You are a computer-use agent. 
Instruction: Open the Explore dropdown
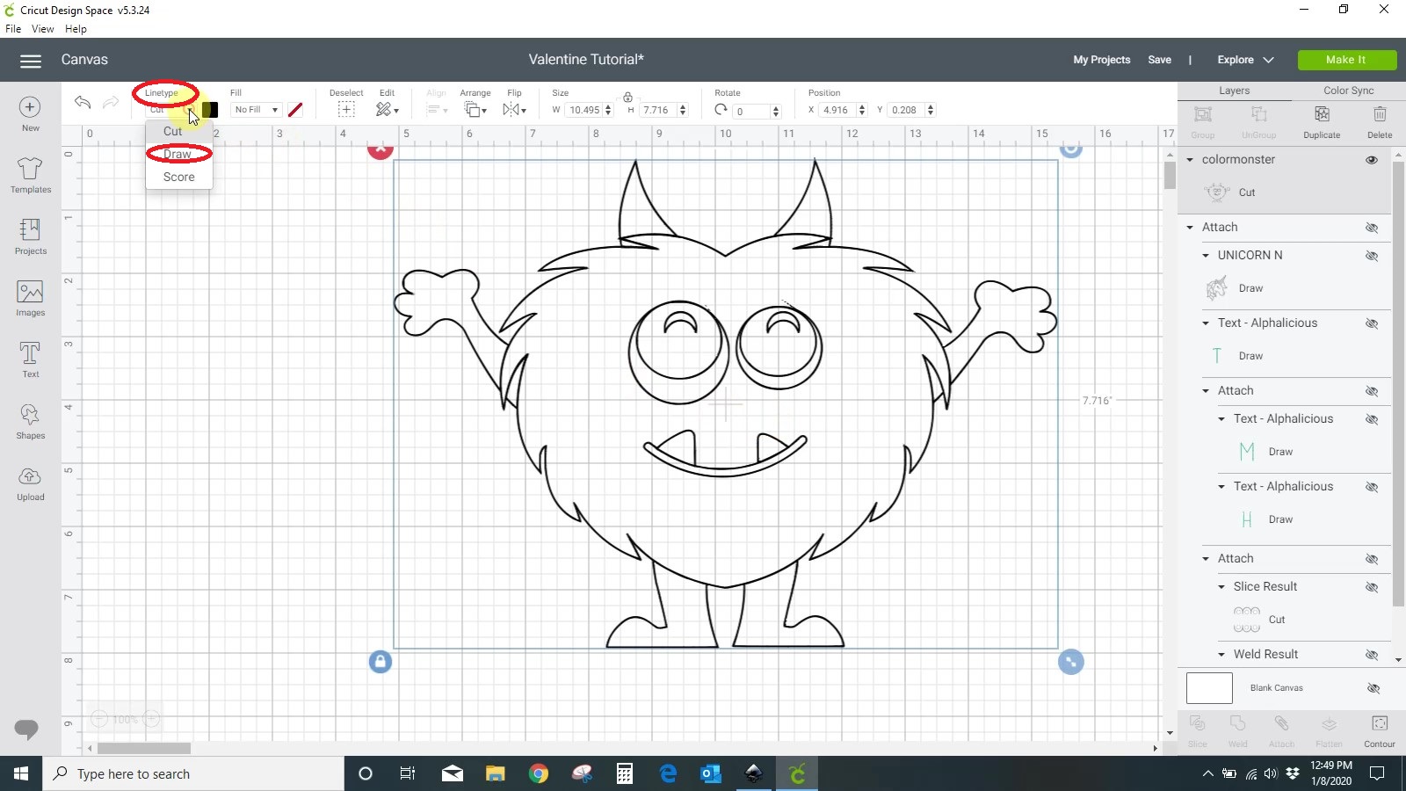pyautogui.click(x=1245, y=60)
